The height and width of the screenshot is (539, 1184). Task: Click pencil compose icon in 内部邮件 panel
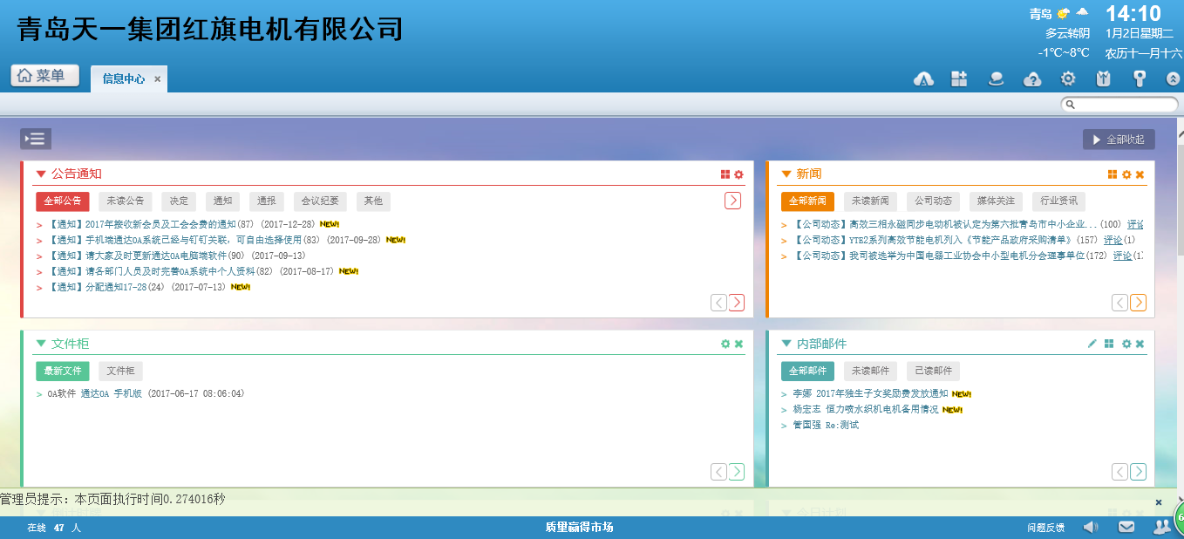point(1092,345)
